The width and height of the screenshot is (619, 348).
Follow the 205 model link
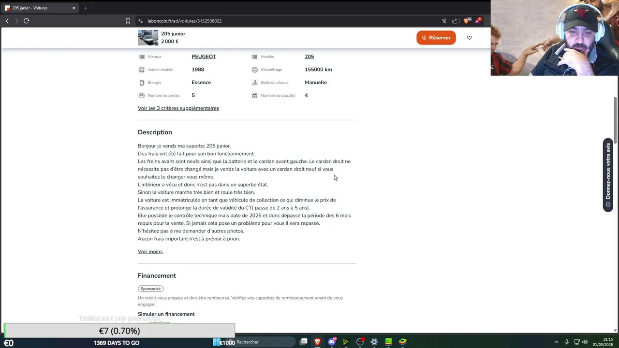tap(309, 57)
